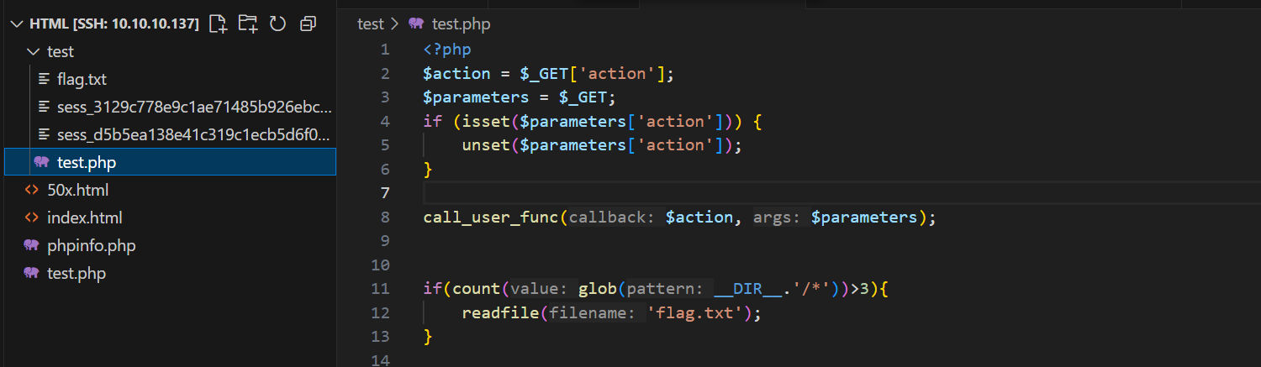
Task: Click the 'glob' function on line 11
Action: 597,289
